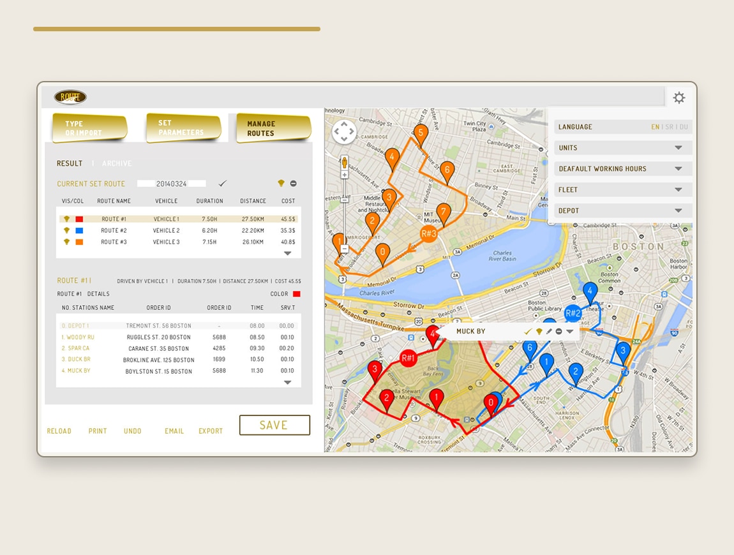The width and height of the screenshot is (734, 555).
Task: Expand the Depot dropdown
Action: point(678,211)
